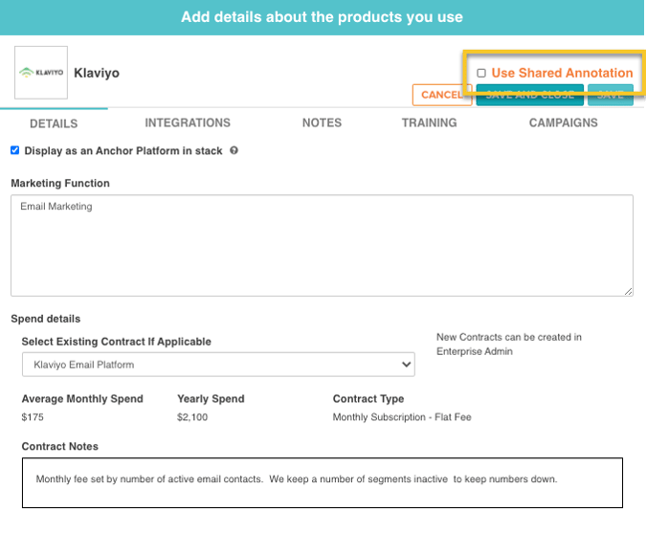Screen dimensions: 646x533
Task: Enable the Use Shared Annotation checkbox
Action: [481, 73]
